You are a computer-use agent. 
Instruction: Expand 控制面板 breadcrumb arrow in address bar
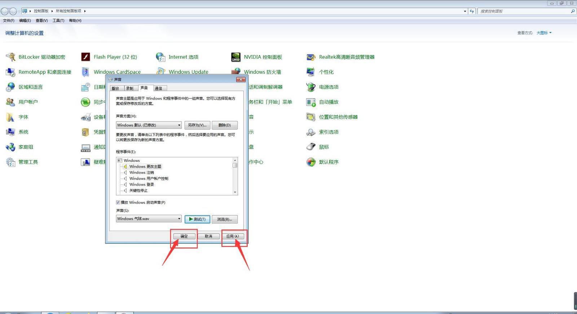[x=52, y=11]
